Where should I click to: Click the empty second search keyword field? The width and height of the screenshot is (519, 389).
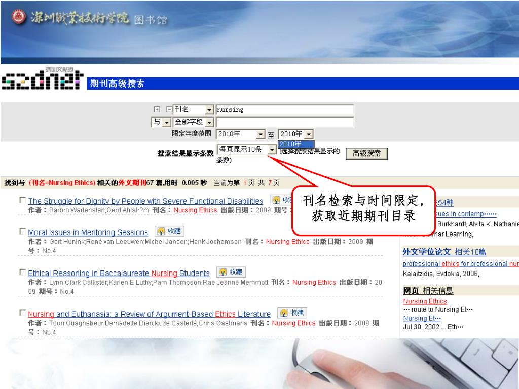pos(285,123)
